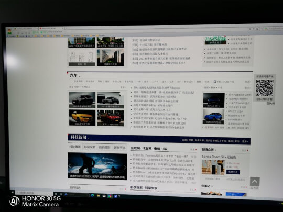Show next slide in the tech image carousel

(x=125, y=168)
